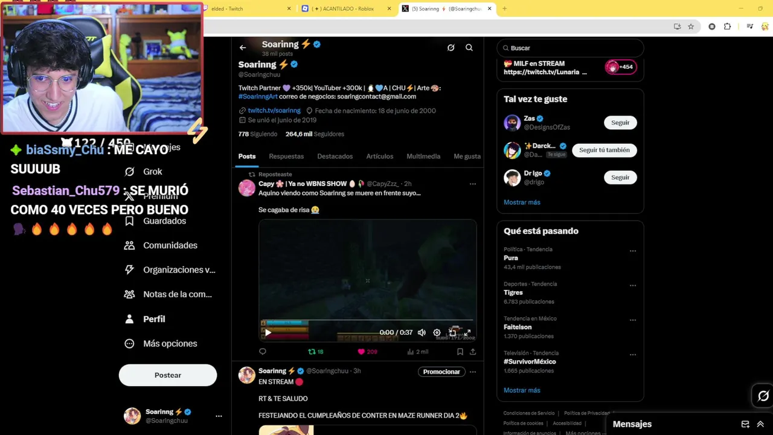The image size is (773, 435).
Task: Open account menu next to Soarinng at bottom
Action: (219, 416)
